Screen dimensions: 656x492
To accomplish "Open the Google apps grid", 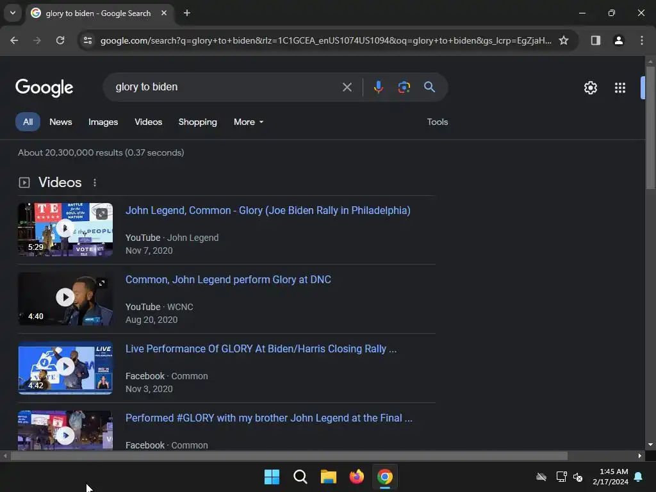I will [620, 87].
